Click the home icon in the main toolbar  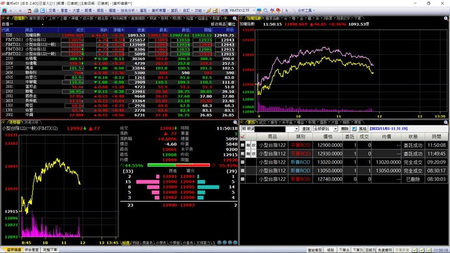coord(4,11)
